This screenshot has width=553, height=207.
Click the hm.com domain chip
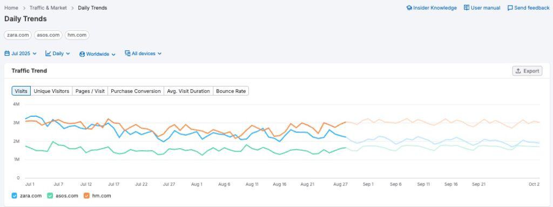tap(77, 35)
